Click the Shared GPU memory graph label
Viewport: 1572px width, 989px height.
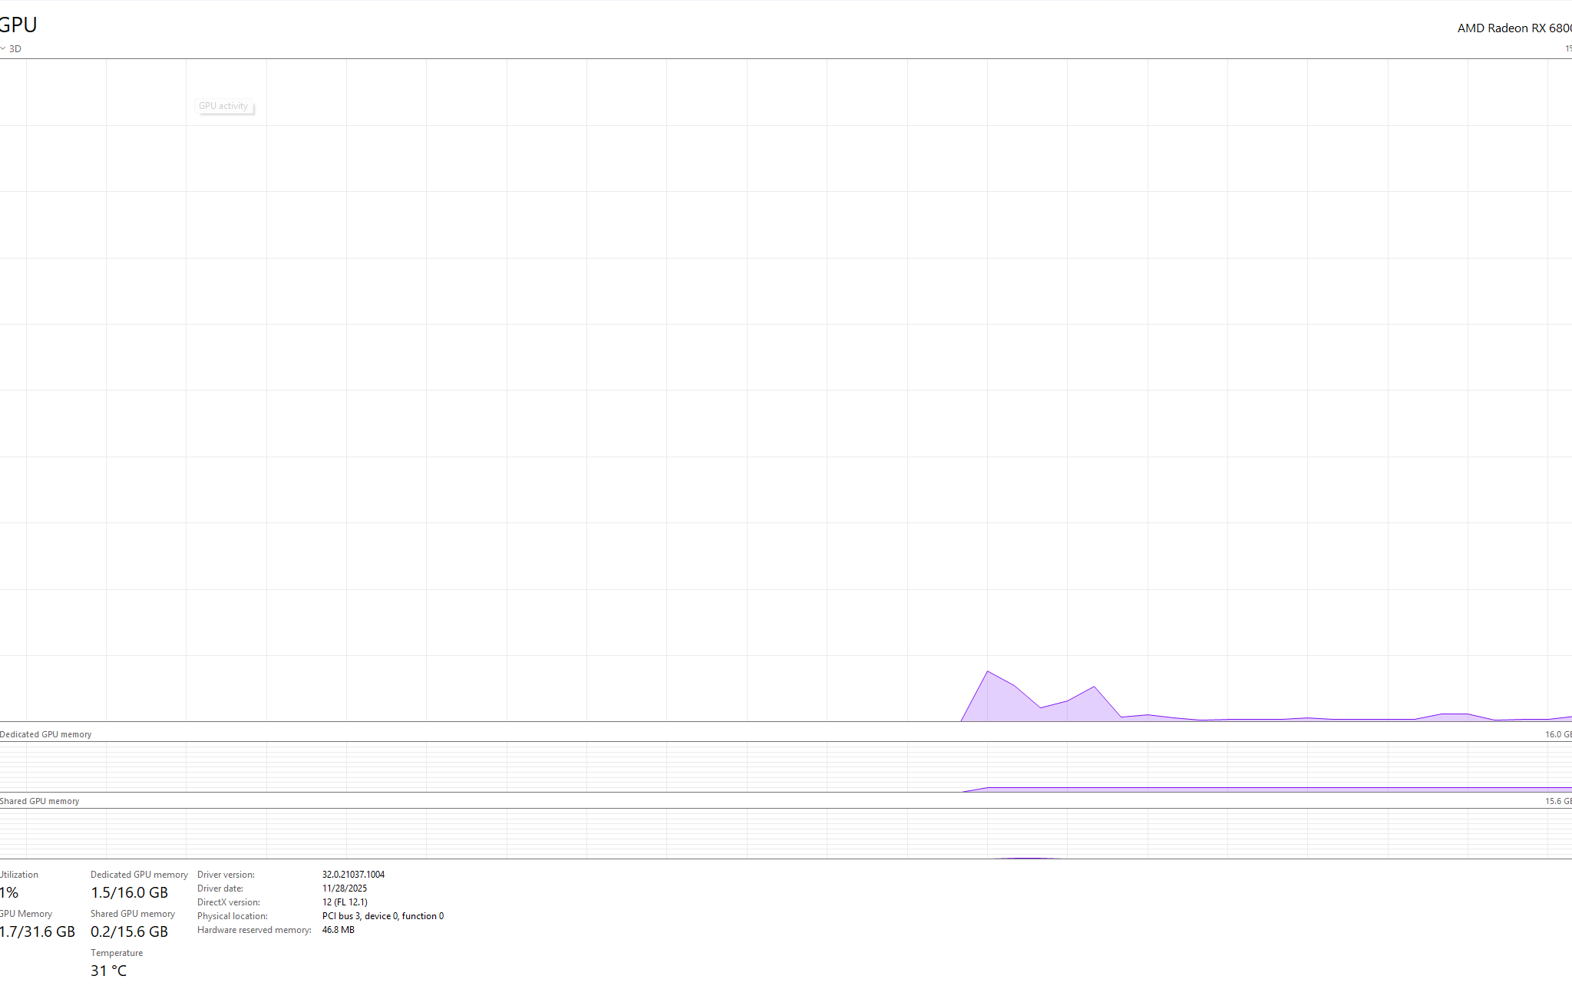click(40, 802)
